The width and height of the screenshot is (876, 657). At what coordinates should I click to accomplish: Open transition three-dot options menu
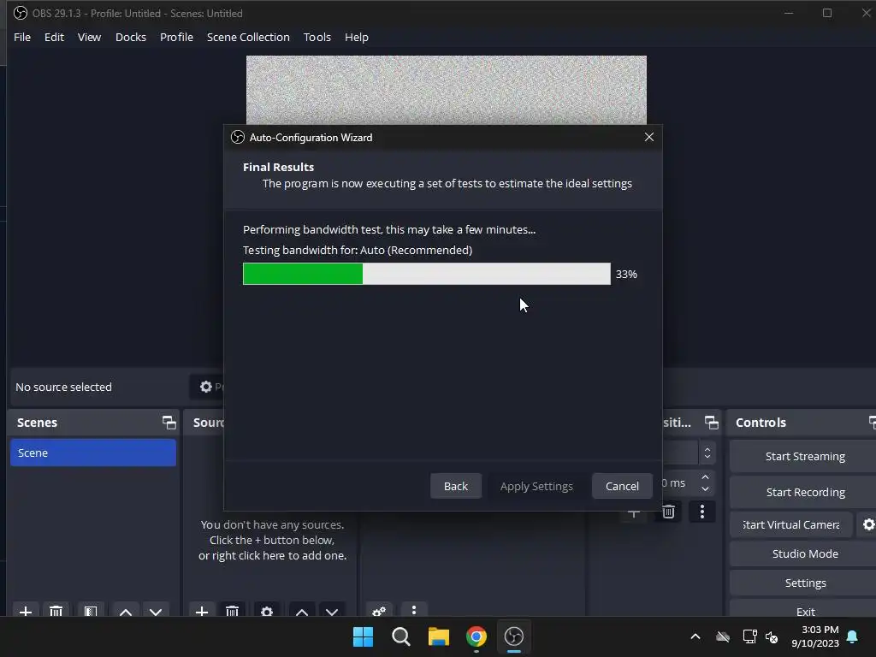[x=702, y=512]
